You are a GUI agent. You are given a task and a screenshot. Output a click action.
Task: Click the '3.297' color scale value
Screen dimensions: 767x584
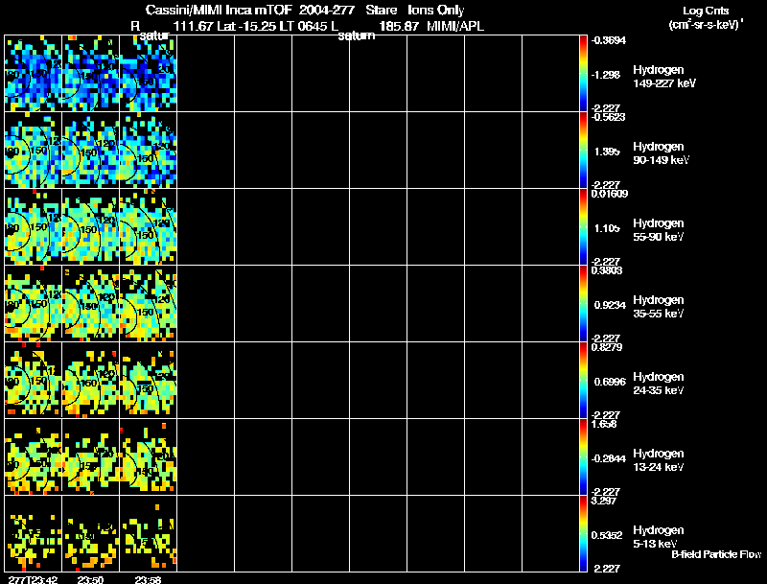[604, 501]
